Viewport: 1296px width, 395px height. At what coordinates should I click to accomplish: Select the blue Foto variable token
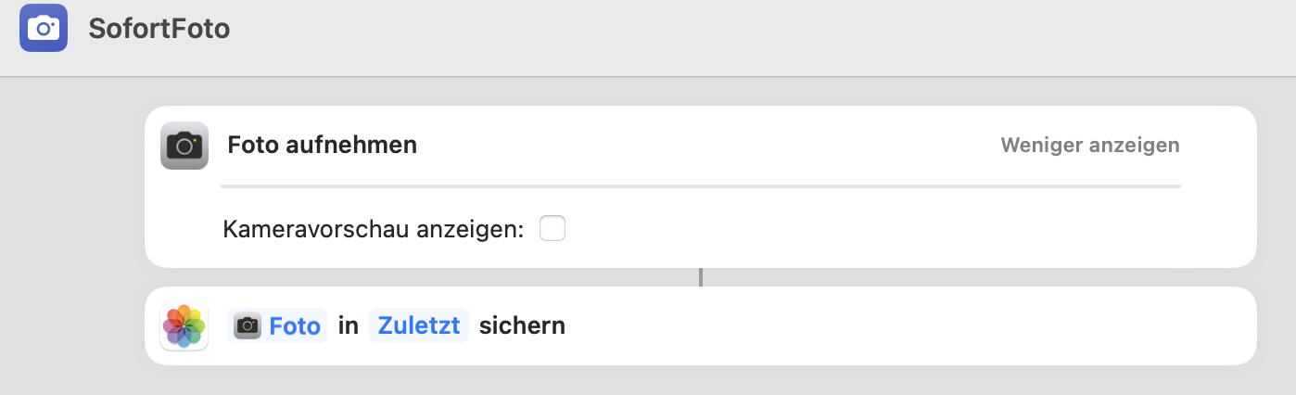click(x=294, y=326)
